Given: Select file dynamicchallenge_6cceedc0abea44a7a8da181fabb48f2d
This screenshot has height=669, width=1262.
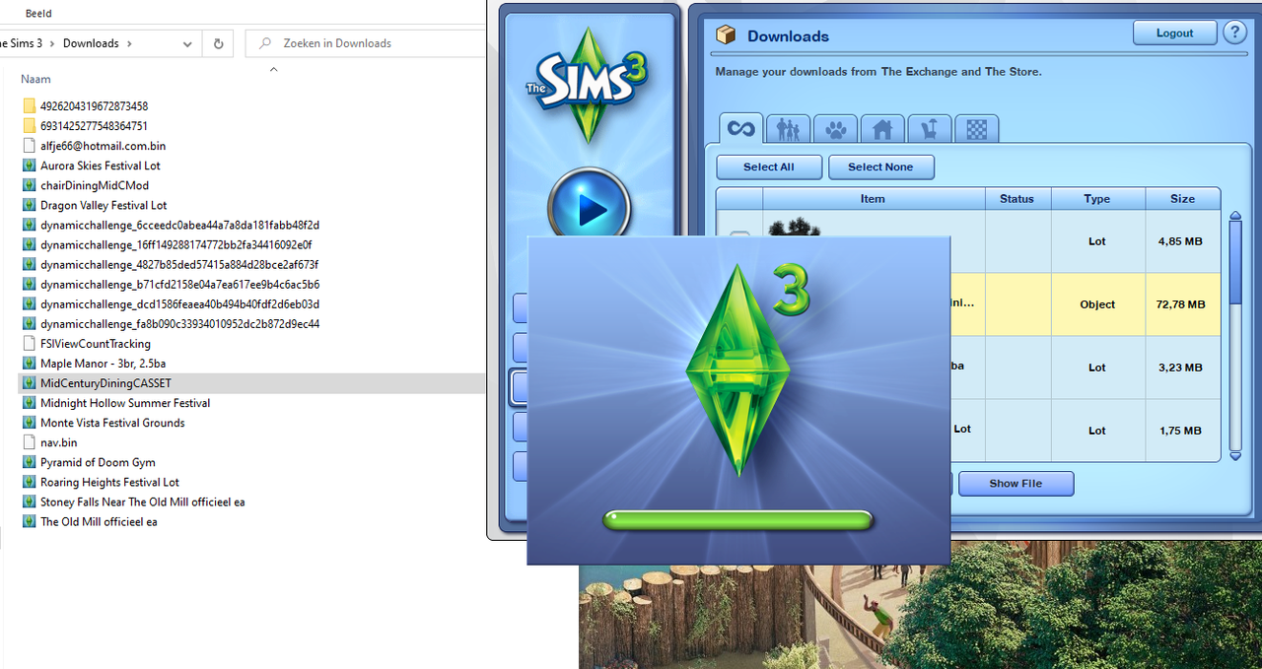Looking at the screenshot, I should click(x=179, y=225).
